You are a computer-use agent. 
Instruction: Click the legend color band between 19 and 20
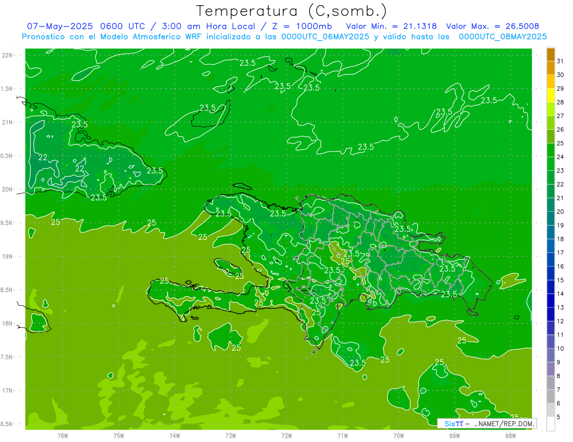[x=551, y=219]
